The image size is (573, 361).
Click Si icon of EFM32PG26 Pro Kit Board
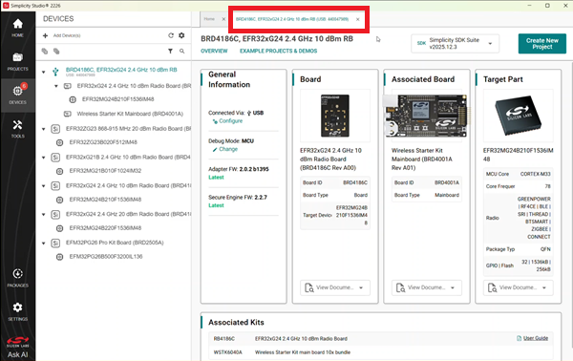pyautogui.click(x=55, y=243)
